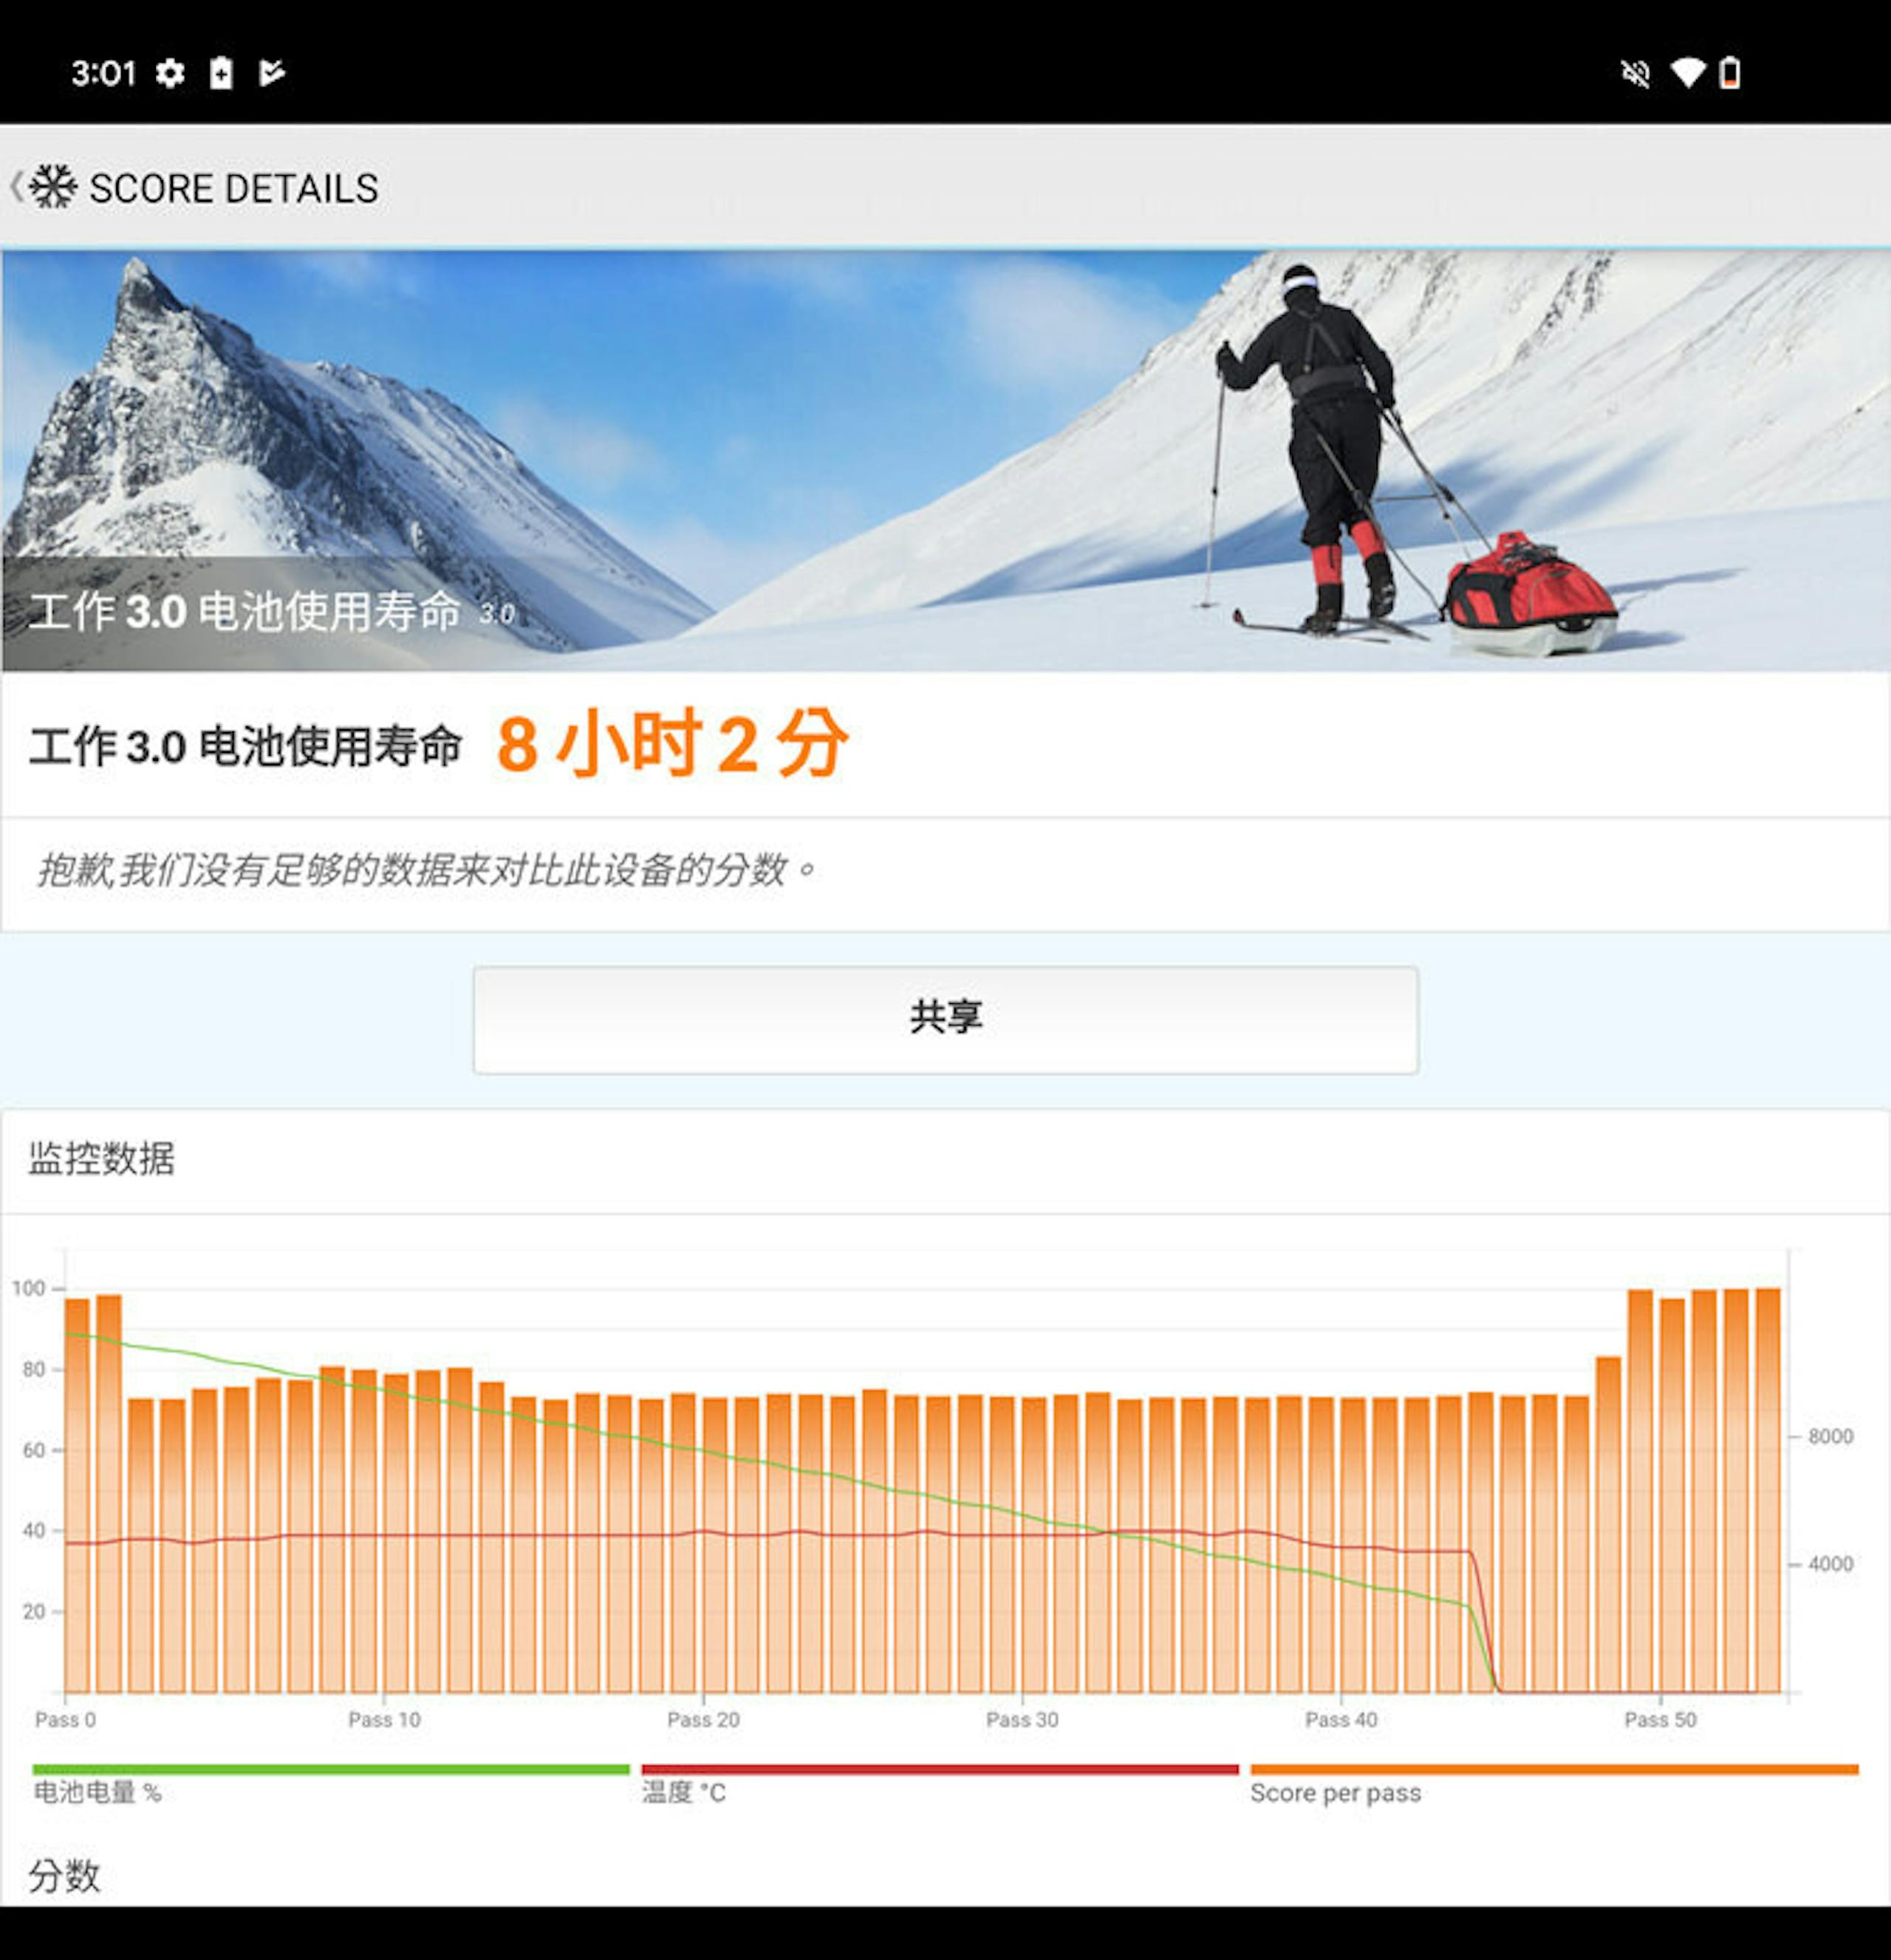Image resolution: width=1891 pixels, height=1960 pixels.
Task: Tap the skier banner image
Action: pyautogui.click(x=945, y=460)
